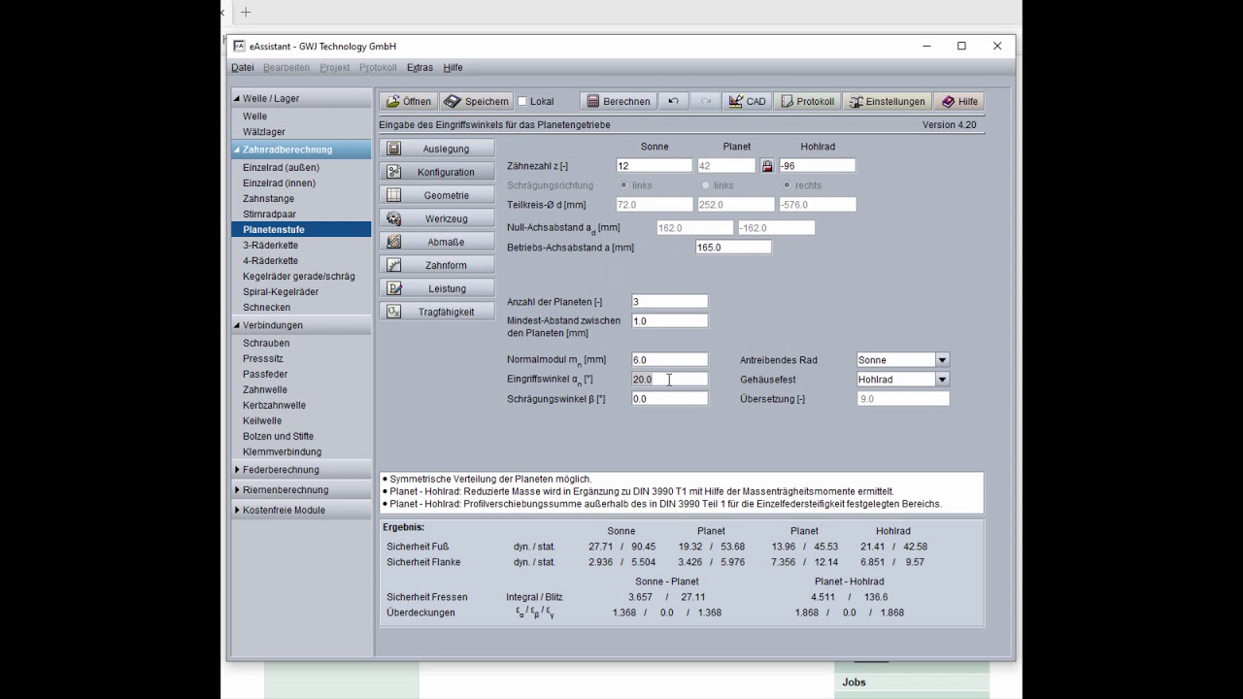Open Einstellungen settings in toolbar
The height and width of the screenshot is (699, 1243).
887,101
